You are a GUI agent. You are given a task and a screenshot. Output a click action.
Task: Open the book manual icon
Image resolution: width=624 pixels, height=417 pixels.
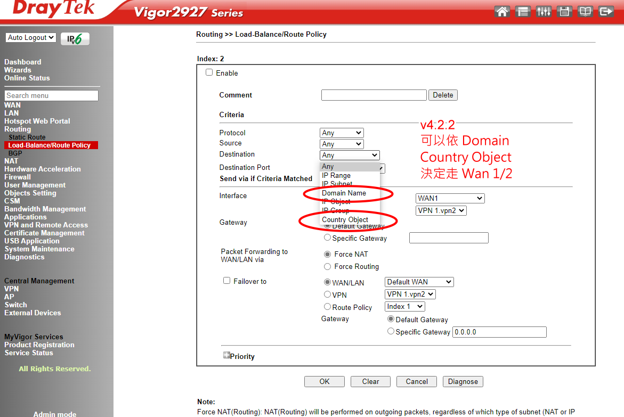tap(585, 11)
